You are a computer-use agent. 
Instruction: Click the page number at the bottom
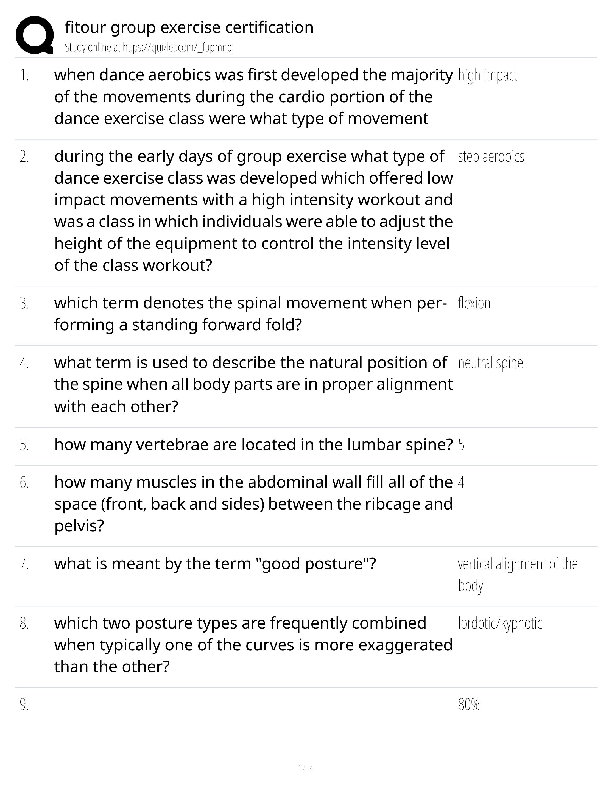[305, 767]
